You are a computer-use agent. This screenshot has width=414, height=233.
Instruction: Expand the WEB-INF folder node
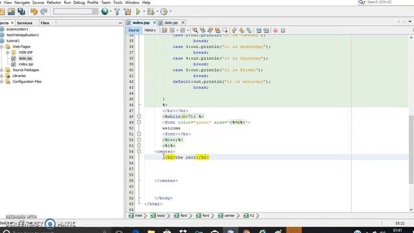(8, 52)
